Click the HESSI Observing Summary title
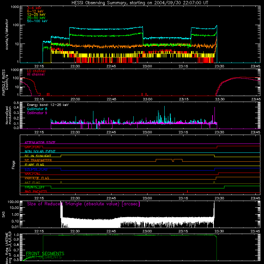This screenshot has height=264, width=264. click(x=140, y=3)
